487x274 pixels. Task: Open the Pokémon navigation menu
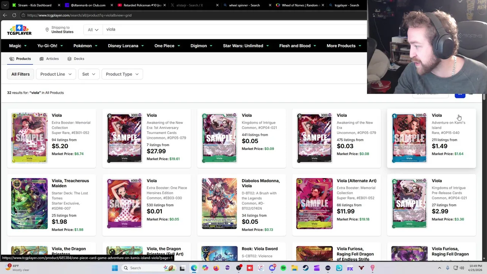86,46
